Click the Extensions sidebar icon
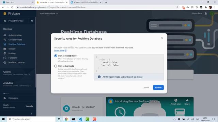This screenshot has height=122, width=218. (x=5, y=98)
